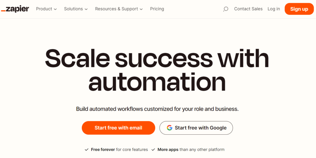Open the Product menu
The height and width of the screenshot is (158, 316).
pos(46,9)
